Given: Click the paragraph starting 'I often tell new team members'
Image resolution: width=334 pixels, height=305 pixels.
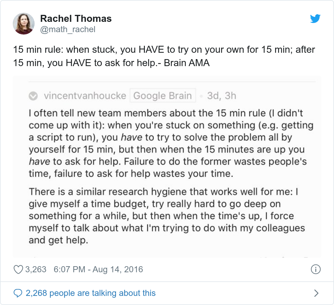Looking at the screenshot, I should pyautogui.click(x=171, y=143).
